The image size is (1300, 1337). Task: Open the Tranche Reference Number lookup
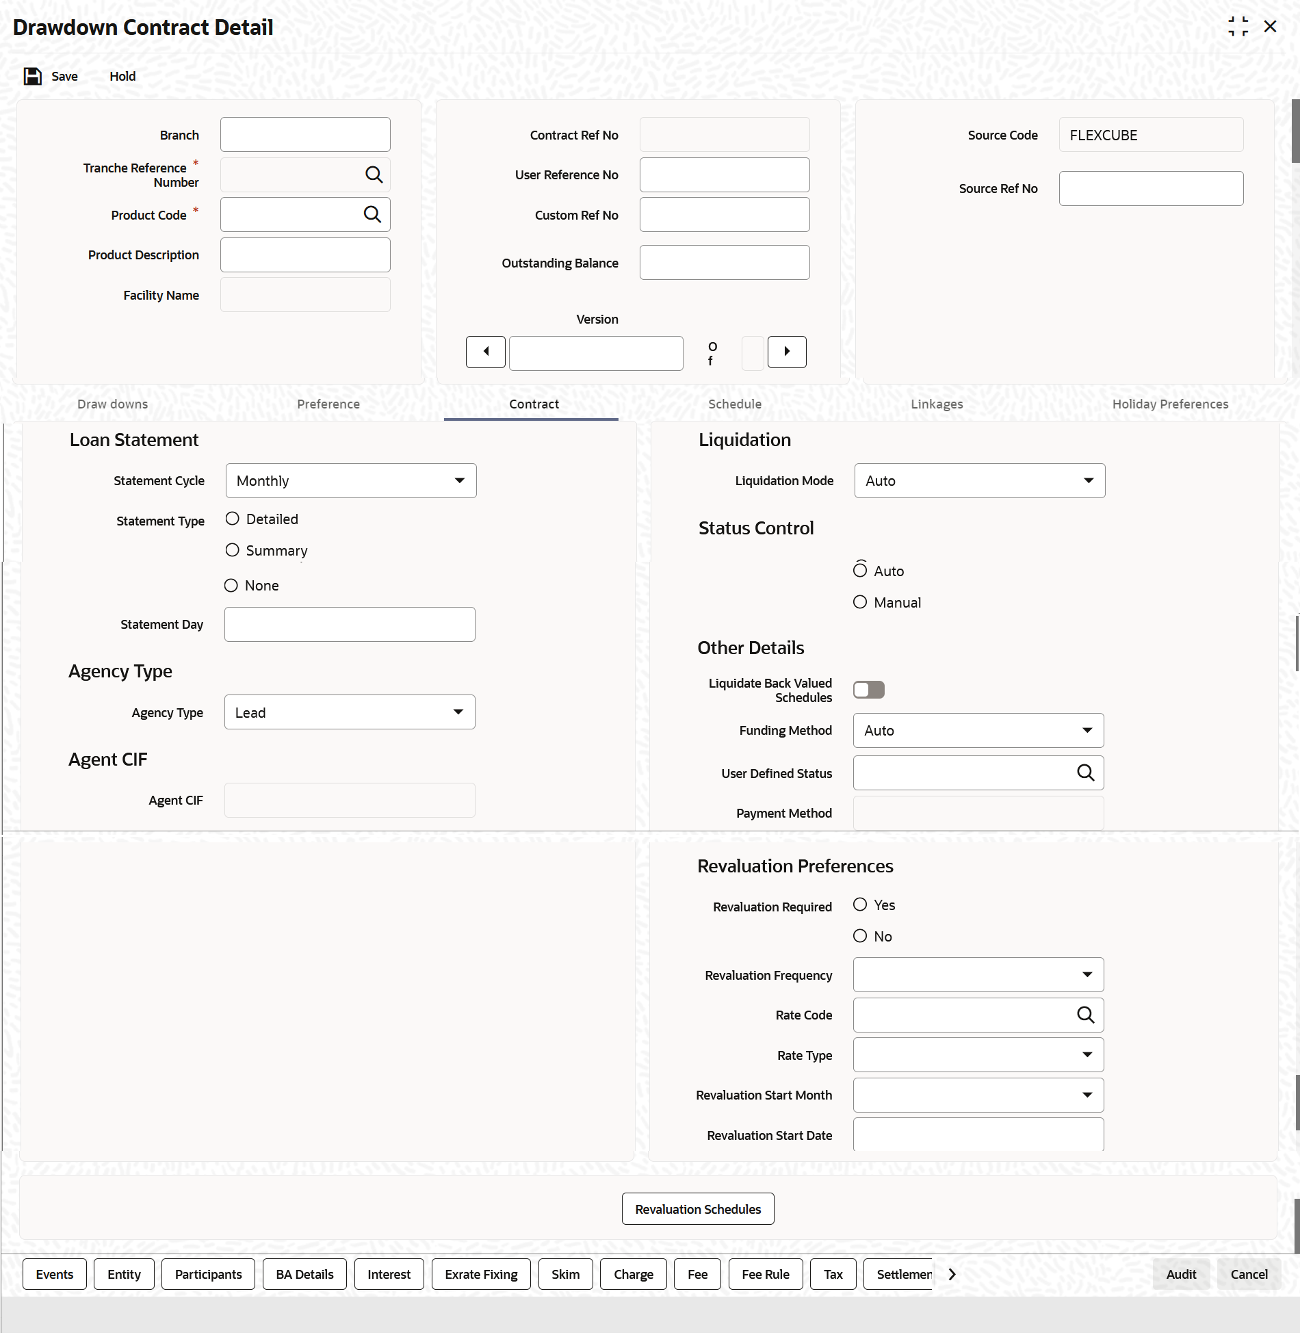(374, 174)
